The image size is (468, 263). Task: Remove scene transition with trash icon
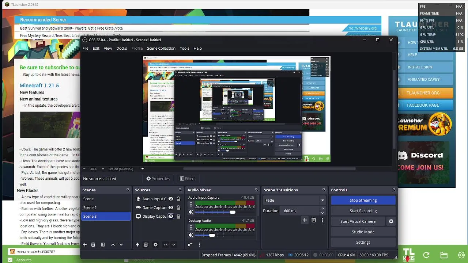coord(313,220)
